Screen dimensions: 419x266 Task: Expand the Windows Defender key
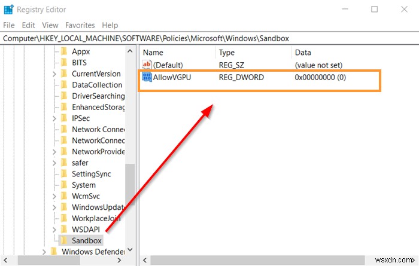(x=44, y=252)
